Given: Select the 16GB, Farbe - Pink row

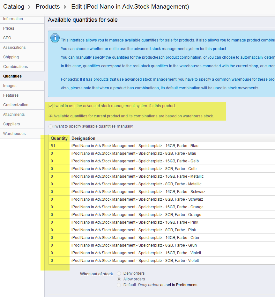Looking at the screenshot, I should click(x=162, y=222).
